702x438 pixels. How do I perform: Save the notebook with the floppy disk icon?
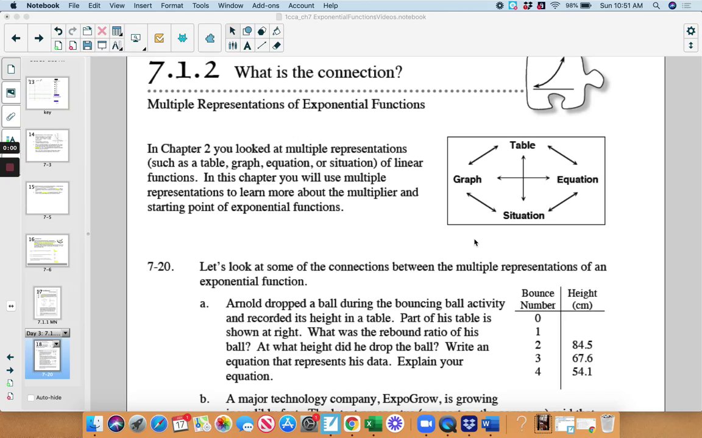87,46
